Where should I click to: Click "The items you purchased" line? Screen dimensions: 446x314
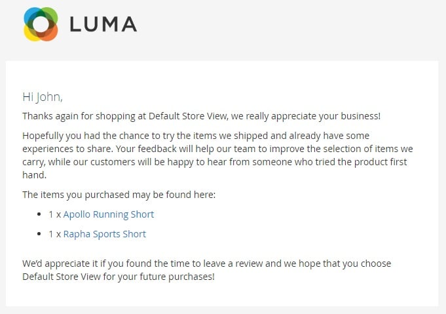pyautogui.click(x=119, y=195)
